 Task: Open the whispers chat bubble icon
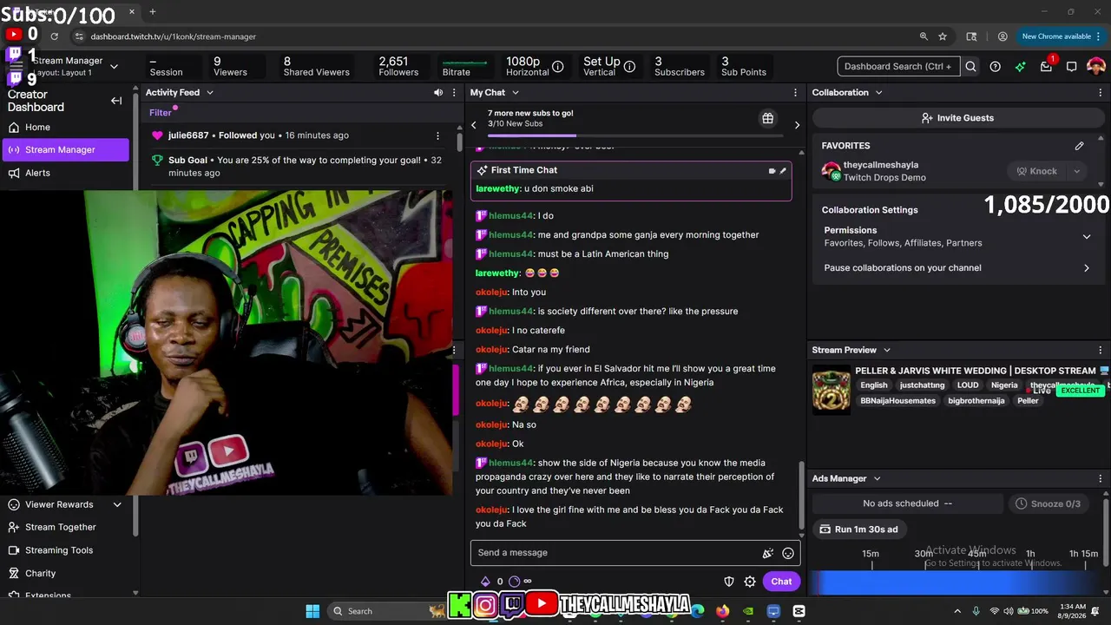[x=1072, y=67]
